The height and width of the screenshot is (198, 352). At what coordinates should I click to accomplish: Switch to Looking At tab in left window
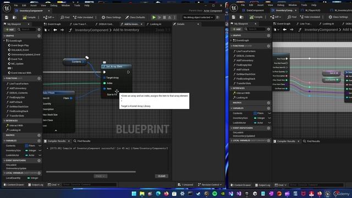point(154,24)
